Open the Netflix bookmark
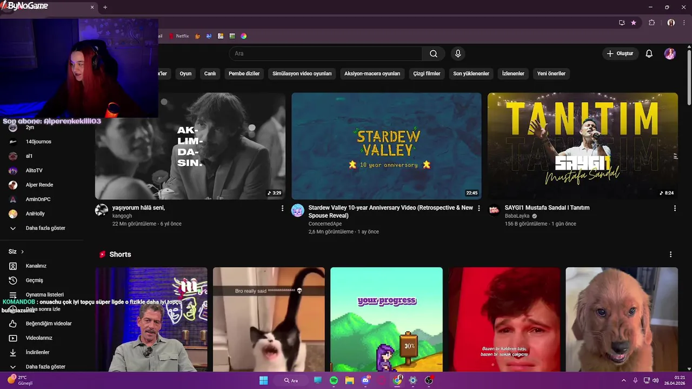This screenshot has width=692, height=389. 179,36
